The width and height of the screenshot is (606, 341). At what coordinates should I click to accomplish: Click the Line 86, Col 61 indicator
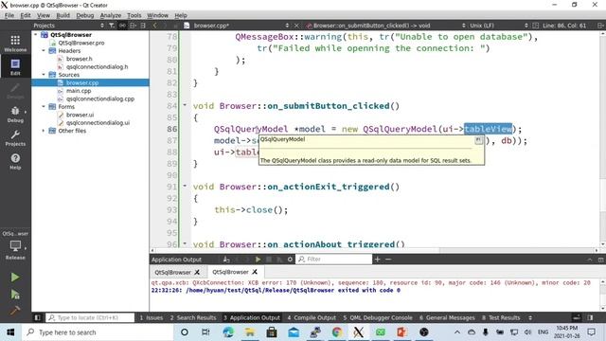pos(564,26)
